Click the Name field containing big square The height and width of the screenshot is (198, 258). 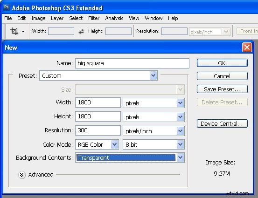click(132, 63)
